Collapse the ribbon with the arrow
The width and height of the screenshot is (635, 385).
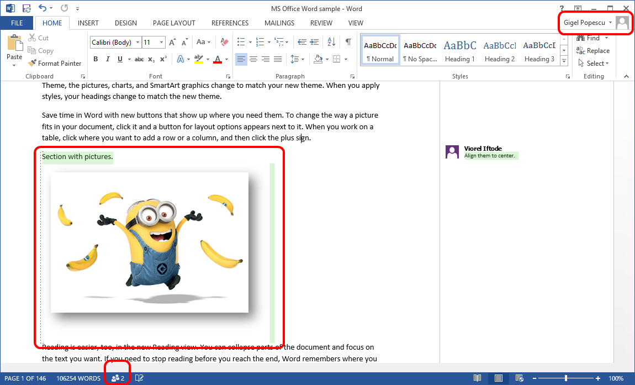pyautogui.click(x=627, y=76)
